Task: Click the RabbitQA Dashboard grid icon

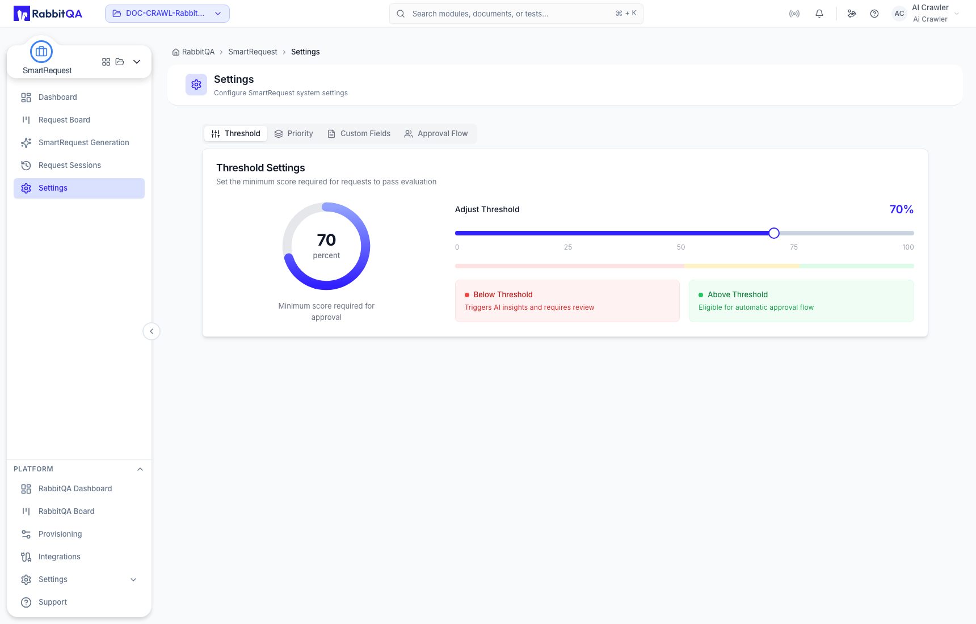Action: pos(26,489)
